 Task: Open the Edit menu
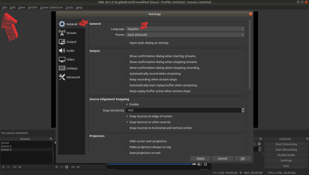coord(13,8)
